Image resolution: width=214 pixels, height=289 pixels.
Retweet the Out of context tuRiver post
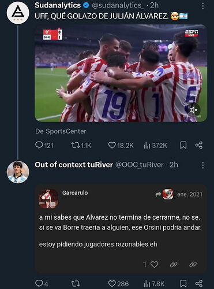(76, 284)
